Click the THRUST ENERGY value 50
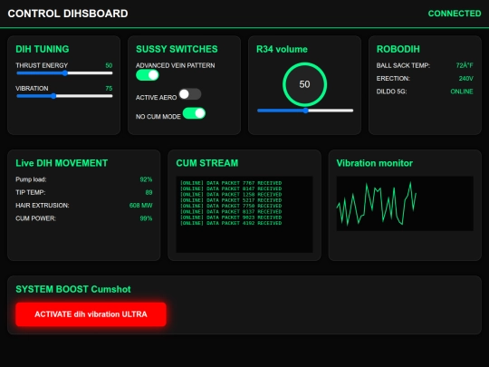The height and width of the screenshot is (367, 489). coord(109,65)
